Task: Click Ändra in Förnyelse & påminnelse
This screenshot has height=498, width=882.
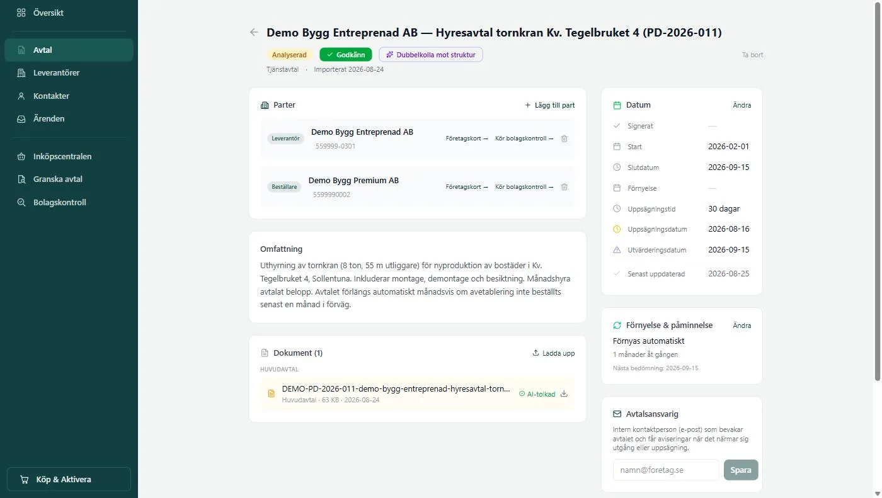Action: pyautogui.click(x=742, y=325)
